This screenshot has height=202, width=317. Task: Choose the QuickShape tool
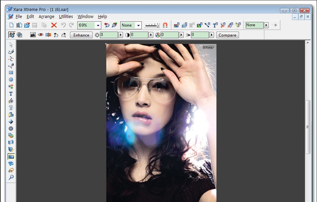pos(11,87)
